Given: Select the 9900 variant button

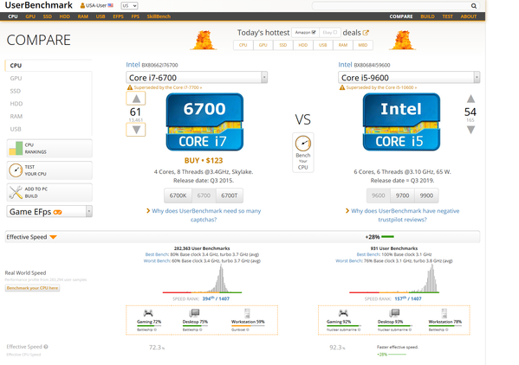Looking at the screenshot, I should pos(426,195).
